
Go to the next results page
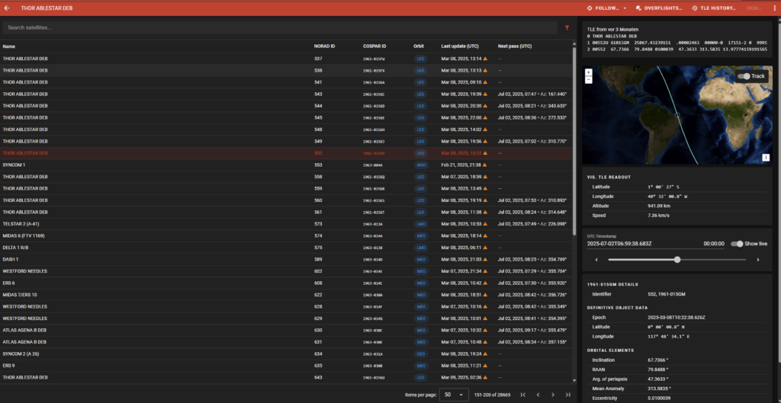coord(553,395)
